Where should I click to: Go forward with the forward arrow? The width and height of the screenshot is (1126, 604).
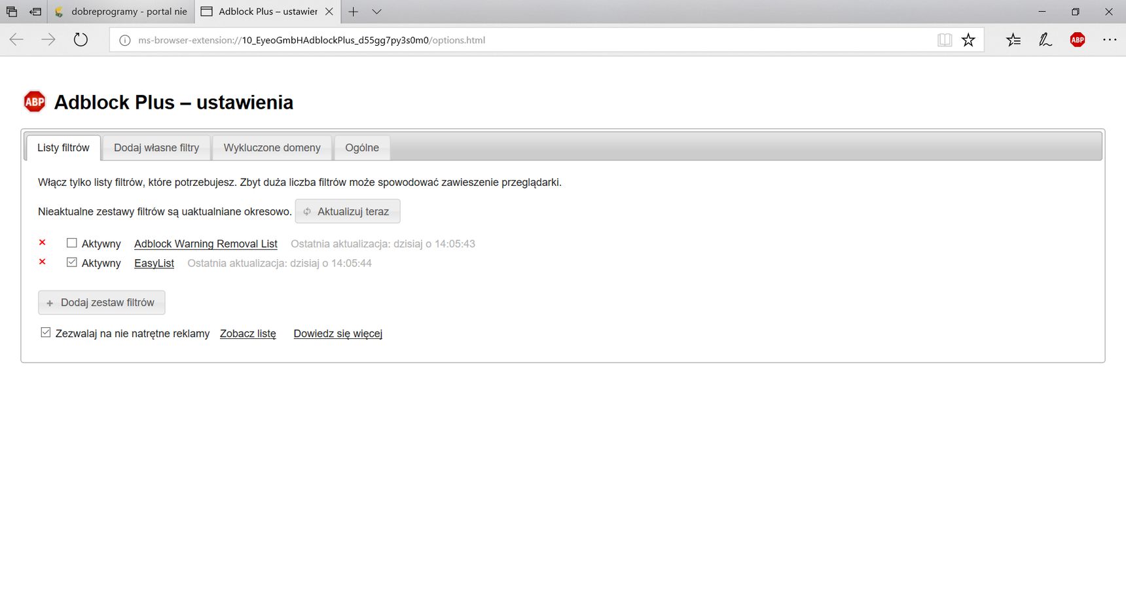click(x=48, y=40)
